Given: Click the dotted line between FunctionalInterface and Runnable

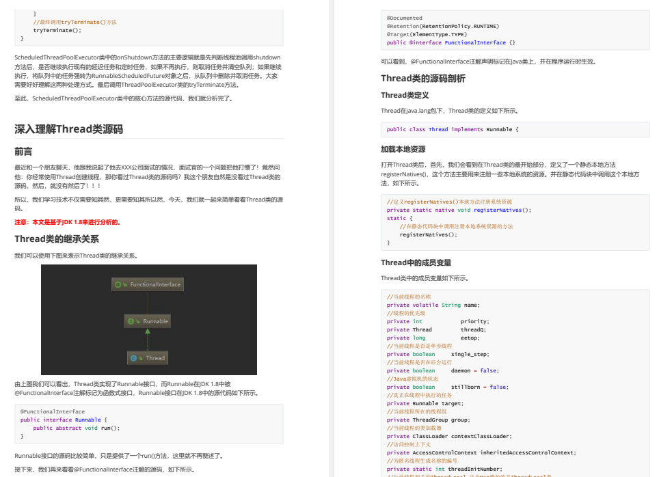Looking at the screenshot, I should click(x=148, y=303).
